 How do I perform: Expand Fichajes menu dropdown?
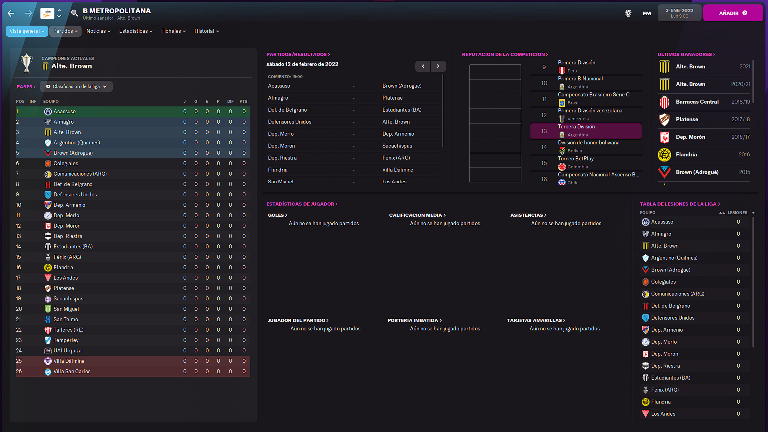coord(173,31)
